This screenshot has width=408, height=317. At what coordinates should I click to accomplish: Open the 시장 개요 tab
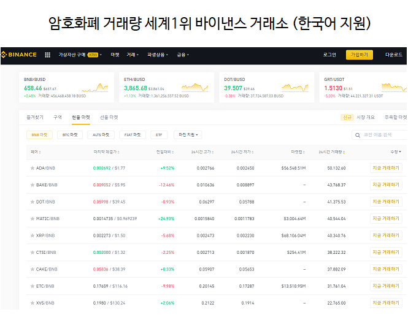click(x=366, y=117)
